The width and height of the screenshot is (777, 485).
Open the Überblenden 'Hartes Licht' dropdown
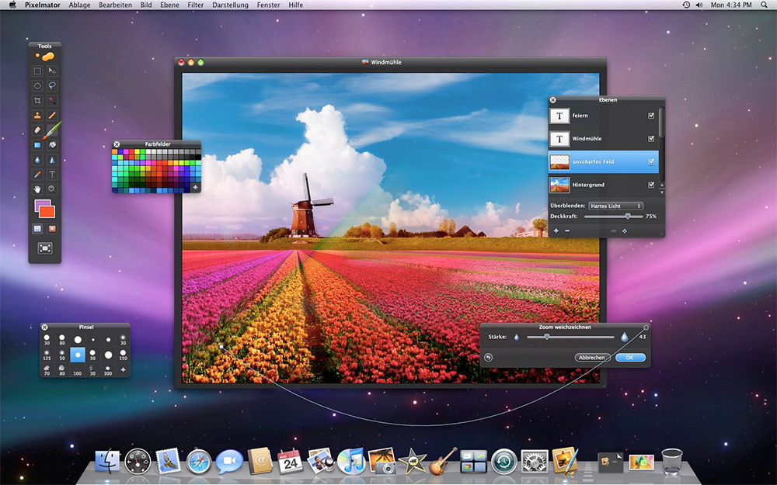pos(615,206)
